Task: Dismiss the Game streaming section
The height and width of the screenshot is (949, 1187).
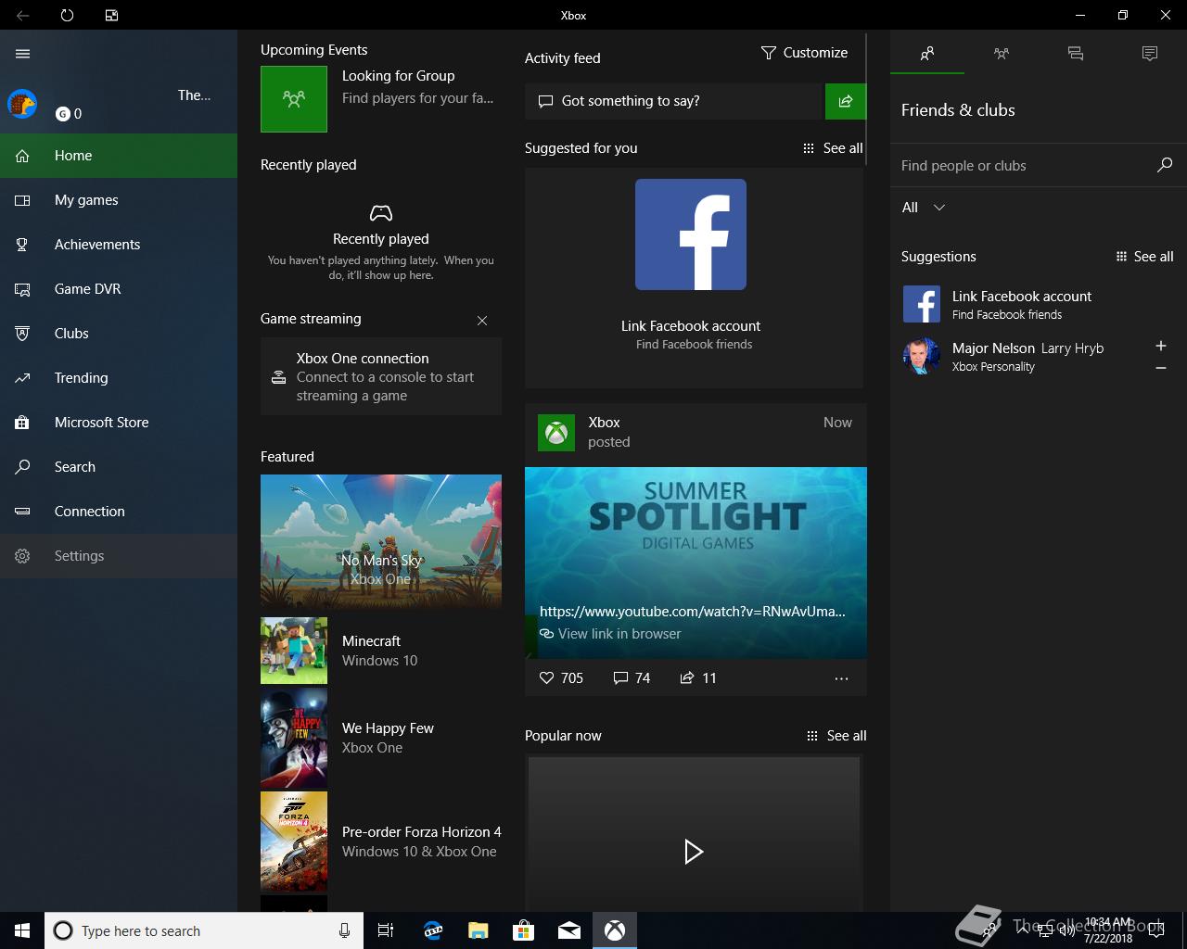Action: pyautogui.click(x=482, y=321)
